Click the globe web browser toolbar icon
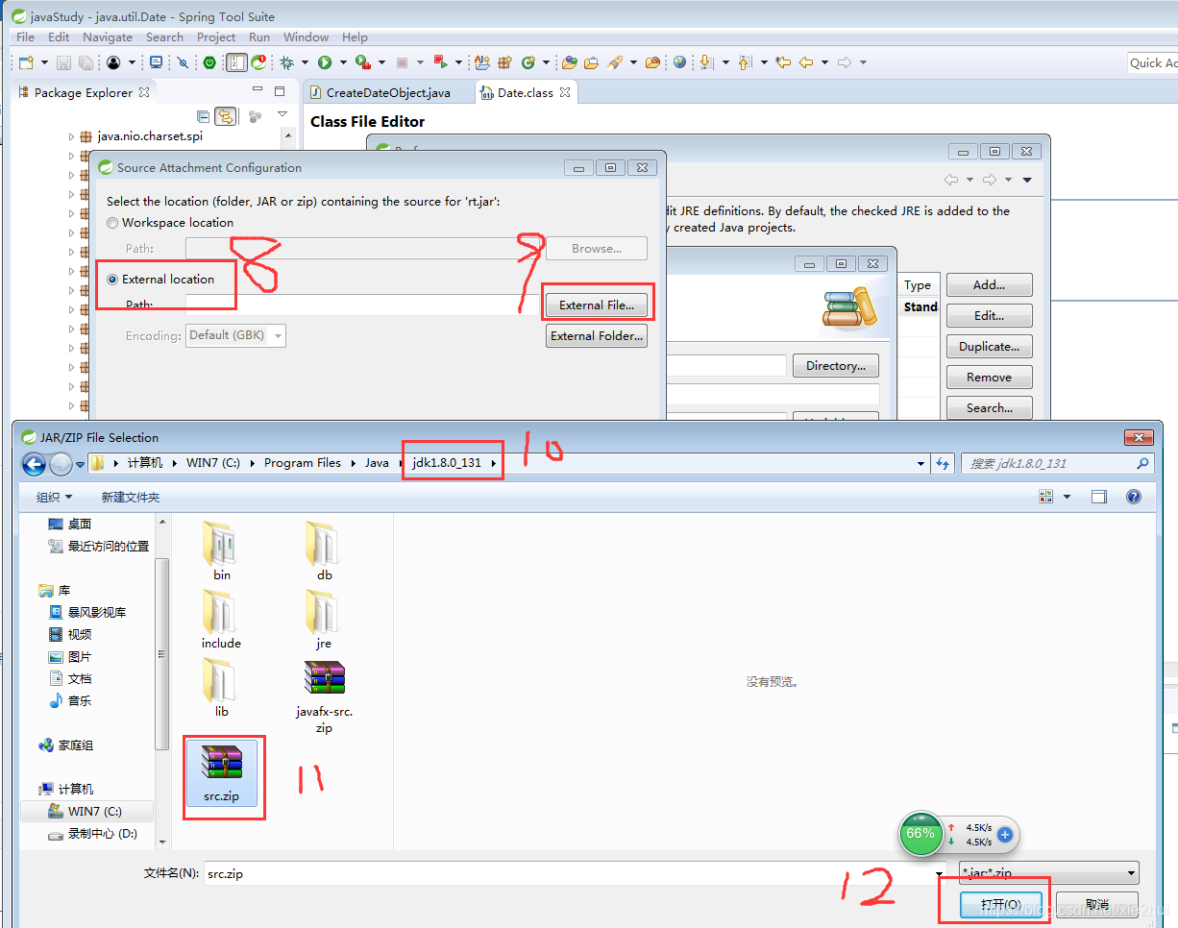This screenshot has width=1178, height=928. 680,62
